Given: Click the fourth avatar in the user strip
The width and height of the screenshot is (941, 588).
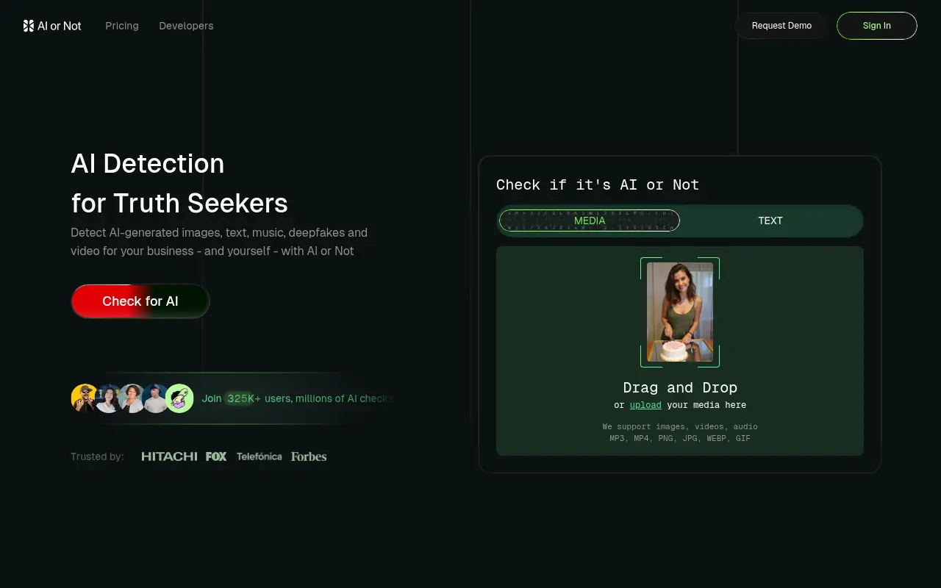Looking at the screenshot, I should 156,398.
